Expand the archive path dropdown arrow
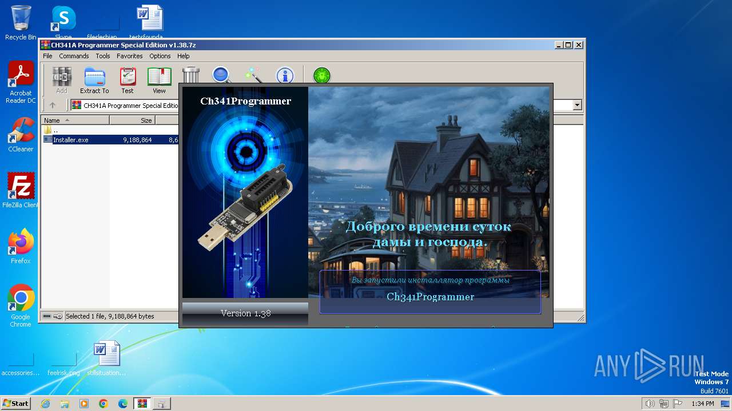The width and height of the screenshot is (732, 411). 577,105
